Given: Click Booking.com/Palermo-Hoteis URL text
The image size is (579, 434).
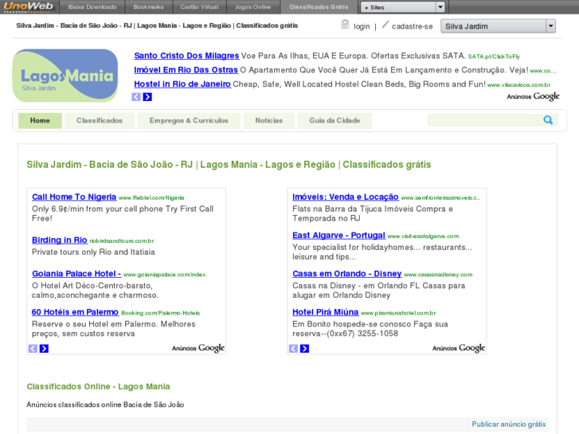Looking at the screenshot, I should point(161,313).
